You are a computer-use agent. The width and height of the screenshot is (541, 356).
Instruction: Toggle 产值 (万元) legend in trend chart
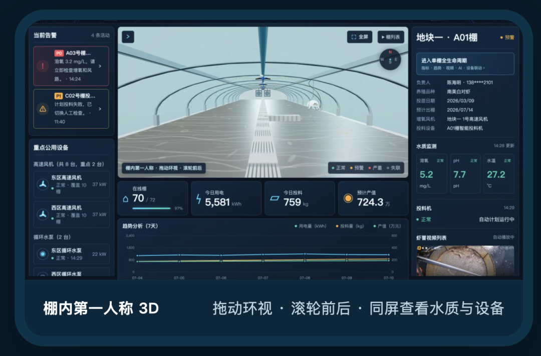[387, 226]
